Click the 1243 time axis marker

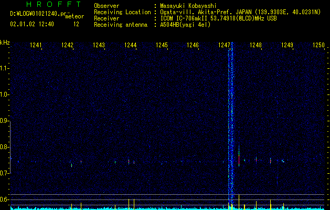pos(99,45)
